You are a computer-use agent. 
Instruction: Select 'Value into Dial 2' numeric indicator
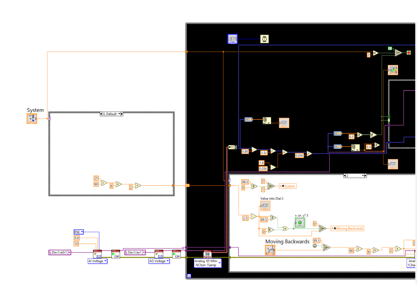coord(265,206)
